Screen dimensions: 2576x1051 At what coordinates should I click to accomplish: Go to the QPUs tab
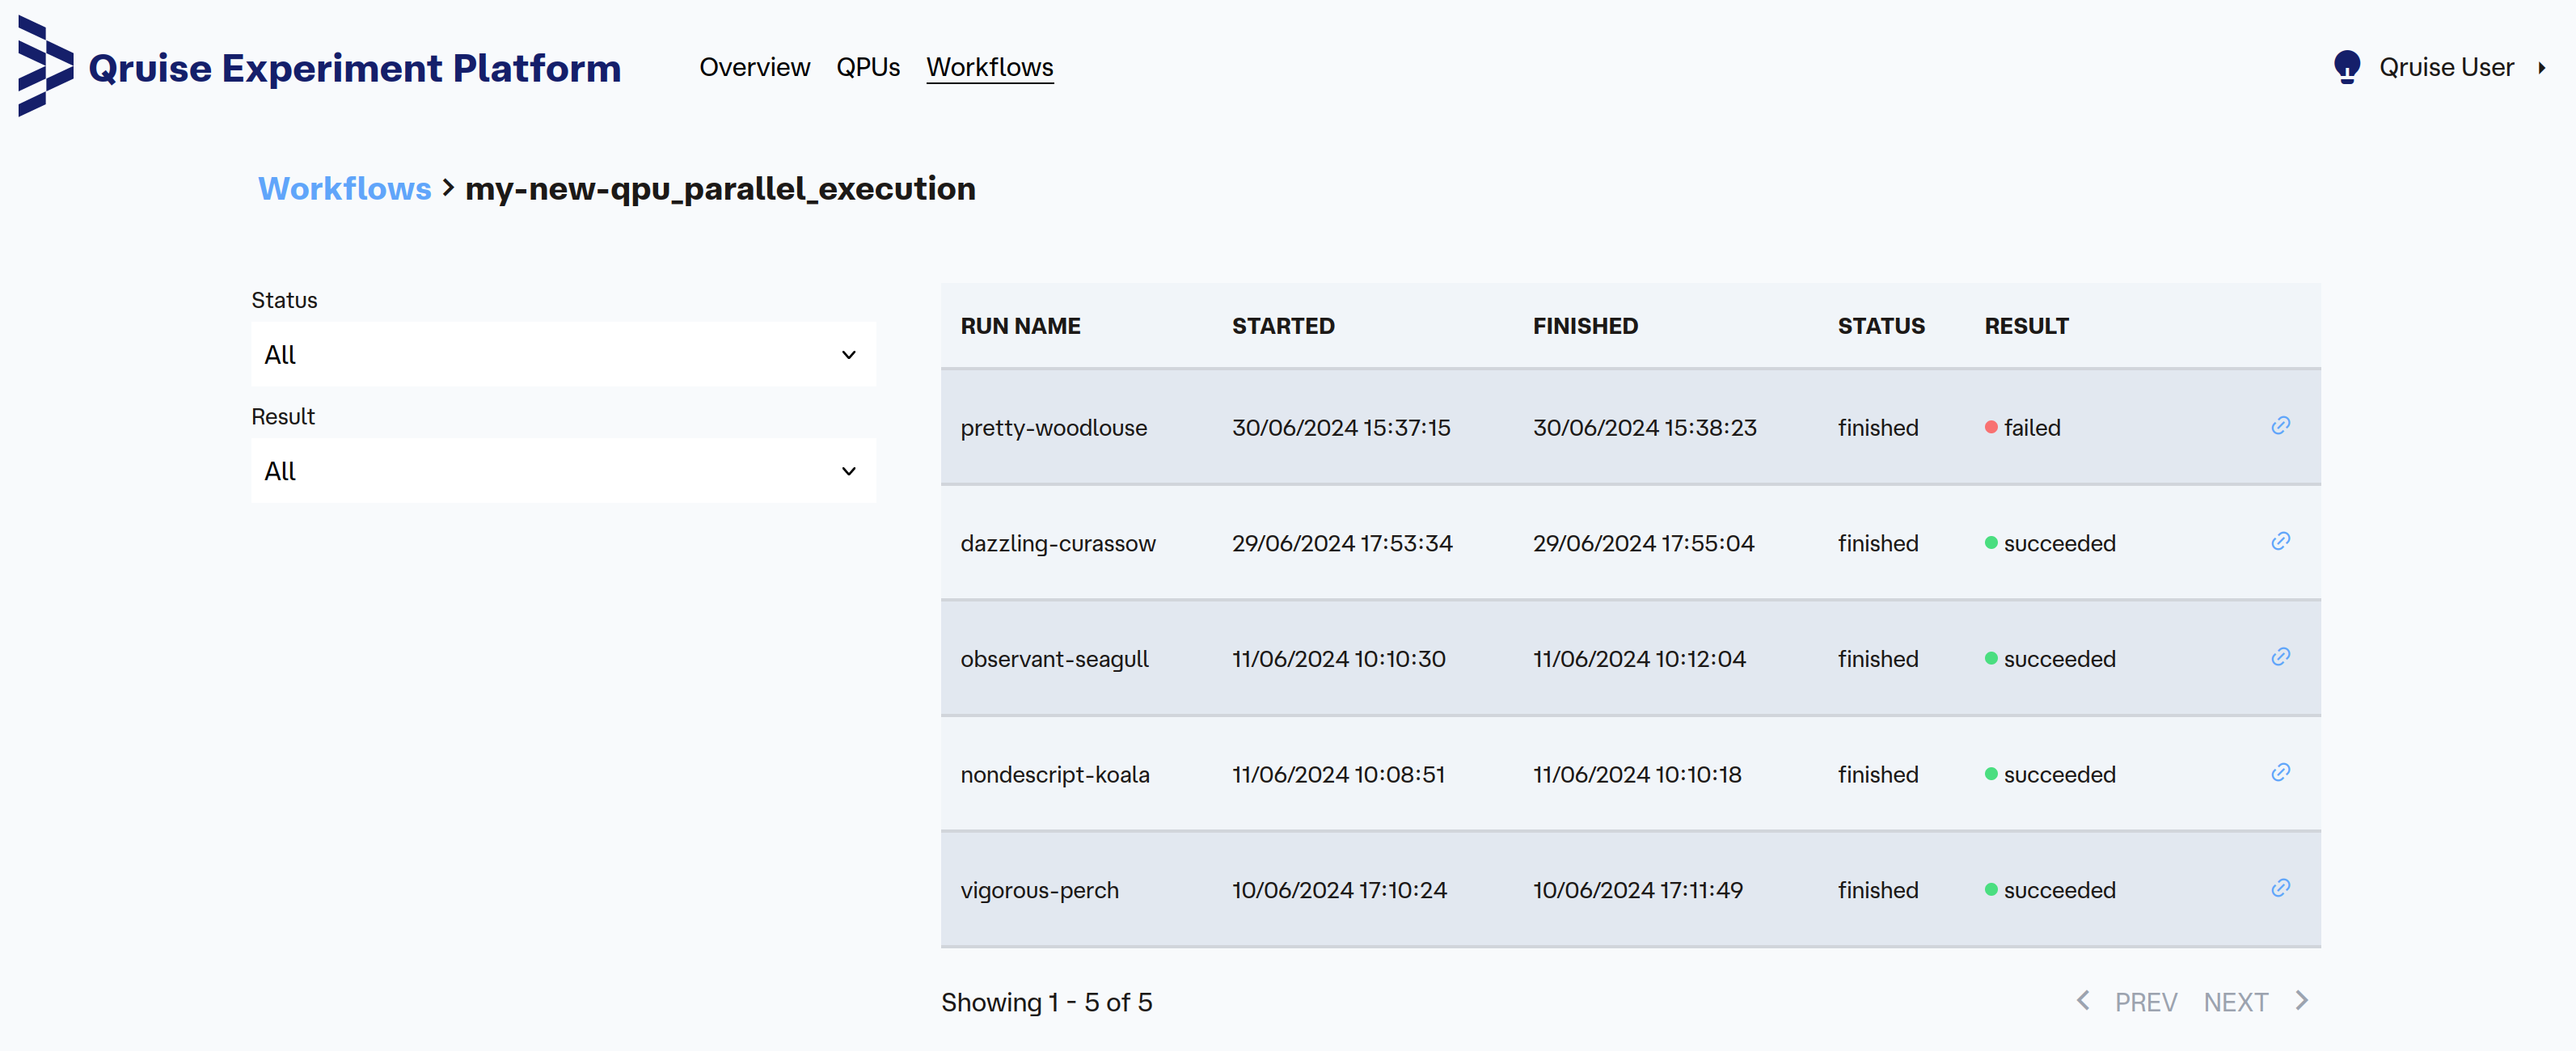tap(868, 67)
